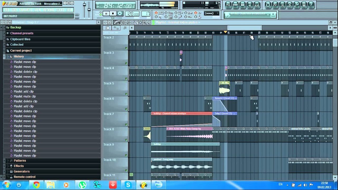Mute Track 9 via its green dot
This screenshot has height=190, width=338.
pyautogui.click(x=126, y=155)
